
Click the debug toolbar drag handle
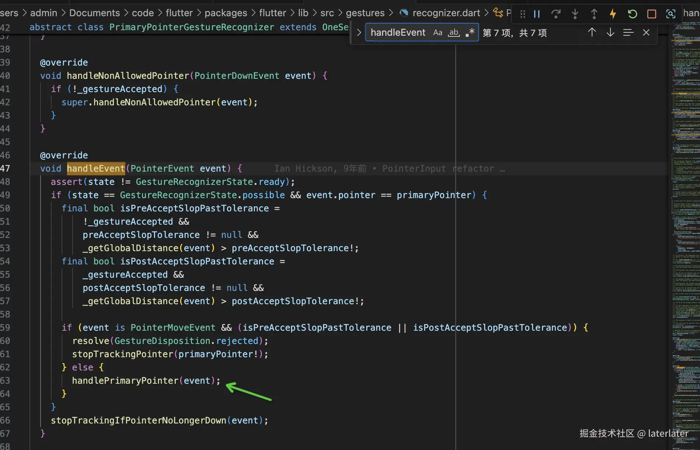pos(522,14)
